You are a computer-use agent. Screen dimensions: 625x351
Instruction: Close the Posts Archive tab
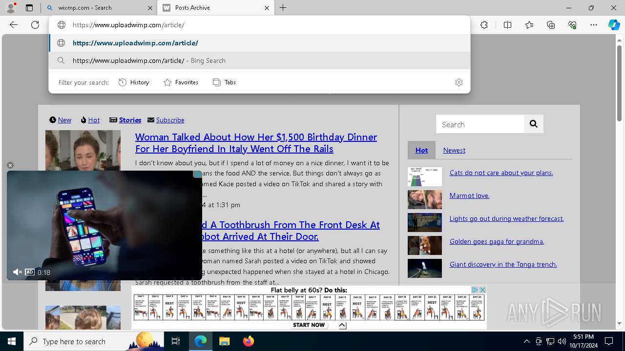point(267,8)
